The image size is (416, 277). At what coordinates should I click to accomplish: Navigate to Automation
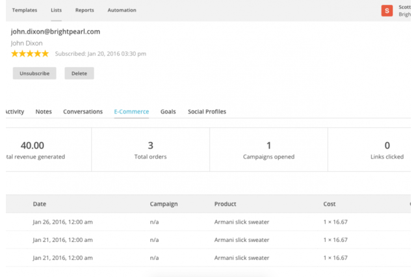point(122,10)
